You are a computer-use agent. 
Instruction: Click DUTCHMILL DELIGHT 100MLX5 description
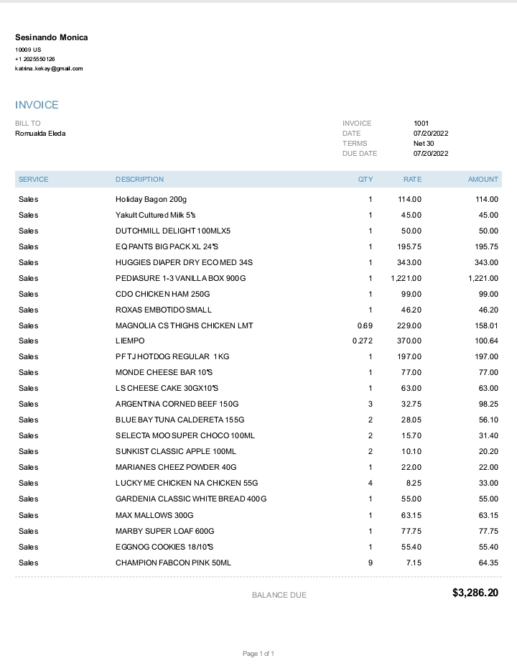click(x=173, y=231)
